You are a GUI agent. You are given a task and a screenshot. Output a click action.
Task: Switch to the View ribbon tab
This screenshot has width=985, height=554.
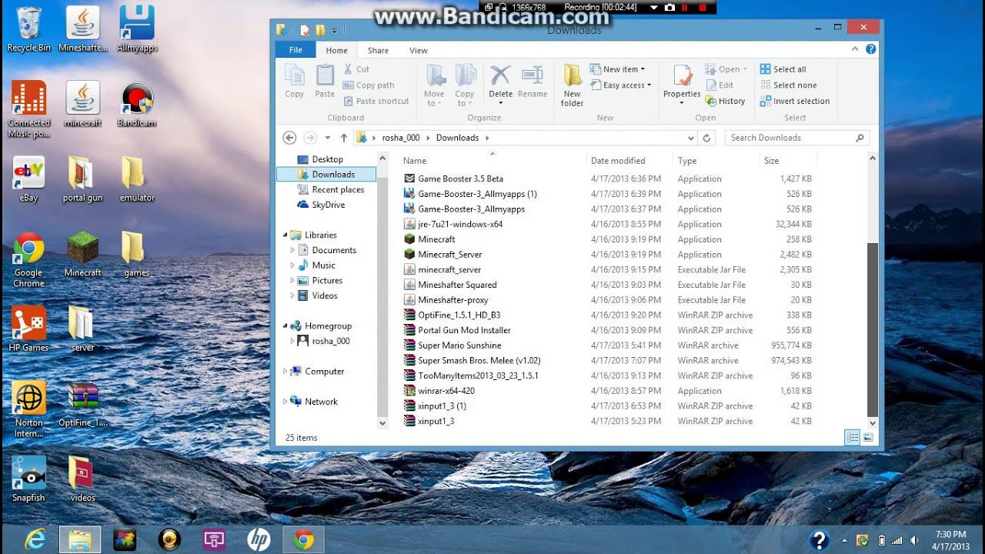[418, 50]
